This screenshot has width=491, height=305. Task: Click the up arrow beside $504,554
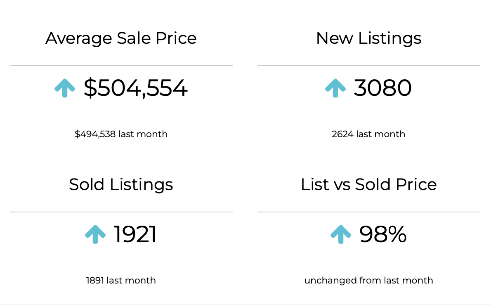(65, 88)
